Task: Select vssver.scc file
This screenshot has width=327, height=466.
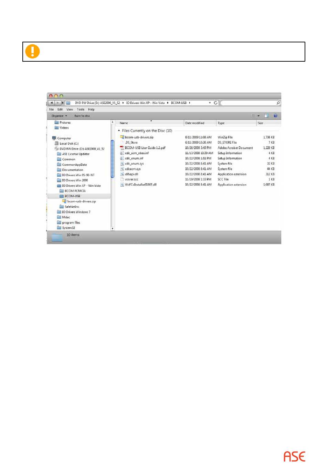Action: (131, 179)
